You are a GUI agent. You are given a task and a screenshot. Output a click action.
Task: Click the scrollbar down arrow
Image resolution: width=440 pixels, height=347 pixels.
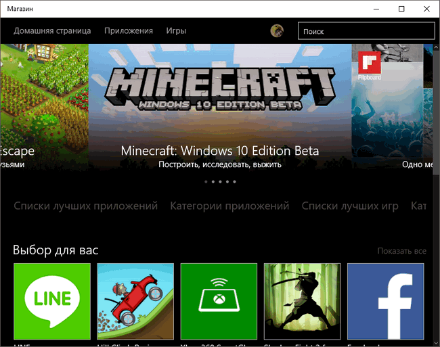point(436,343)
